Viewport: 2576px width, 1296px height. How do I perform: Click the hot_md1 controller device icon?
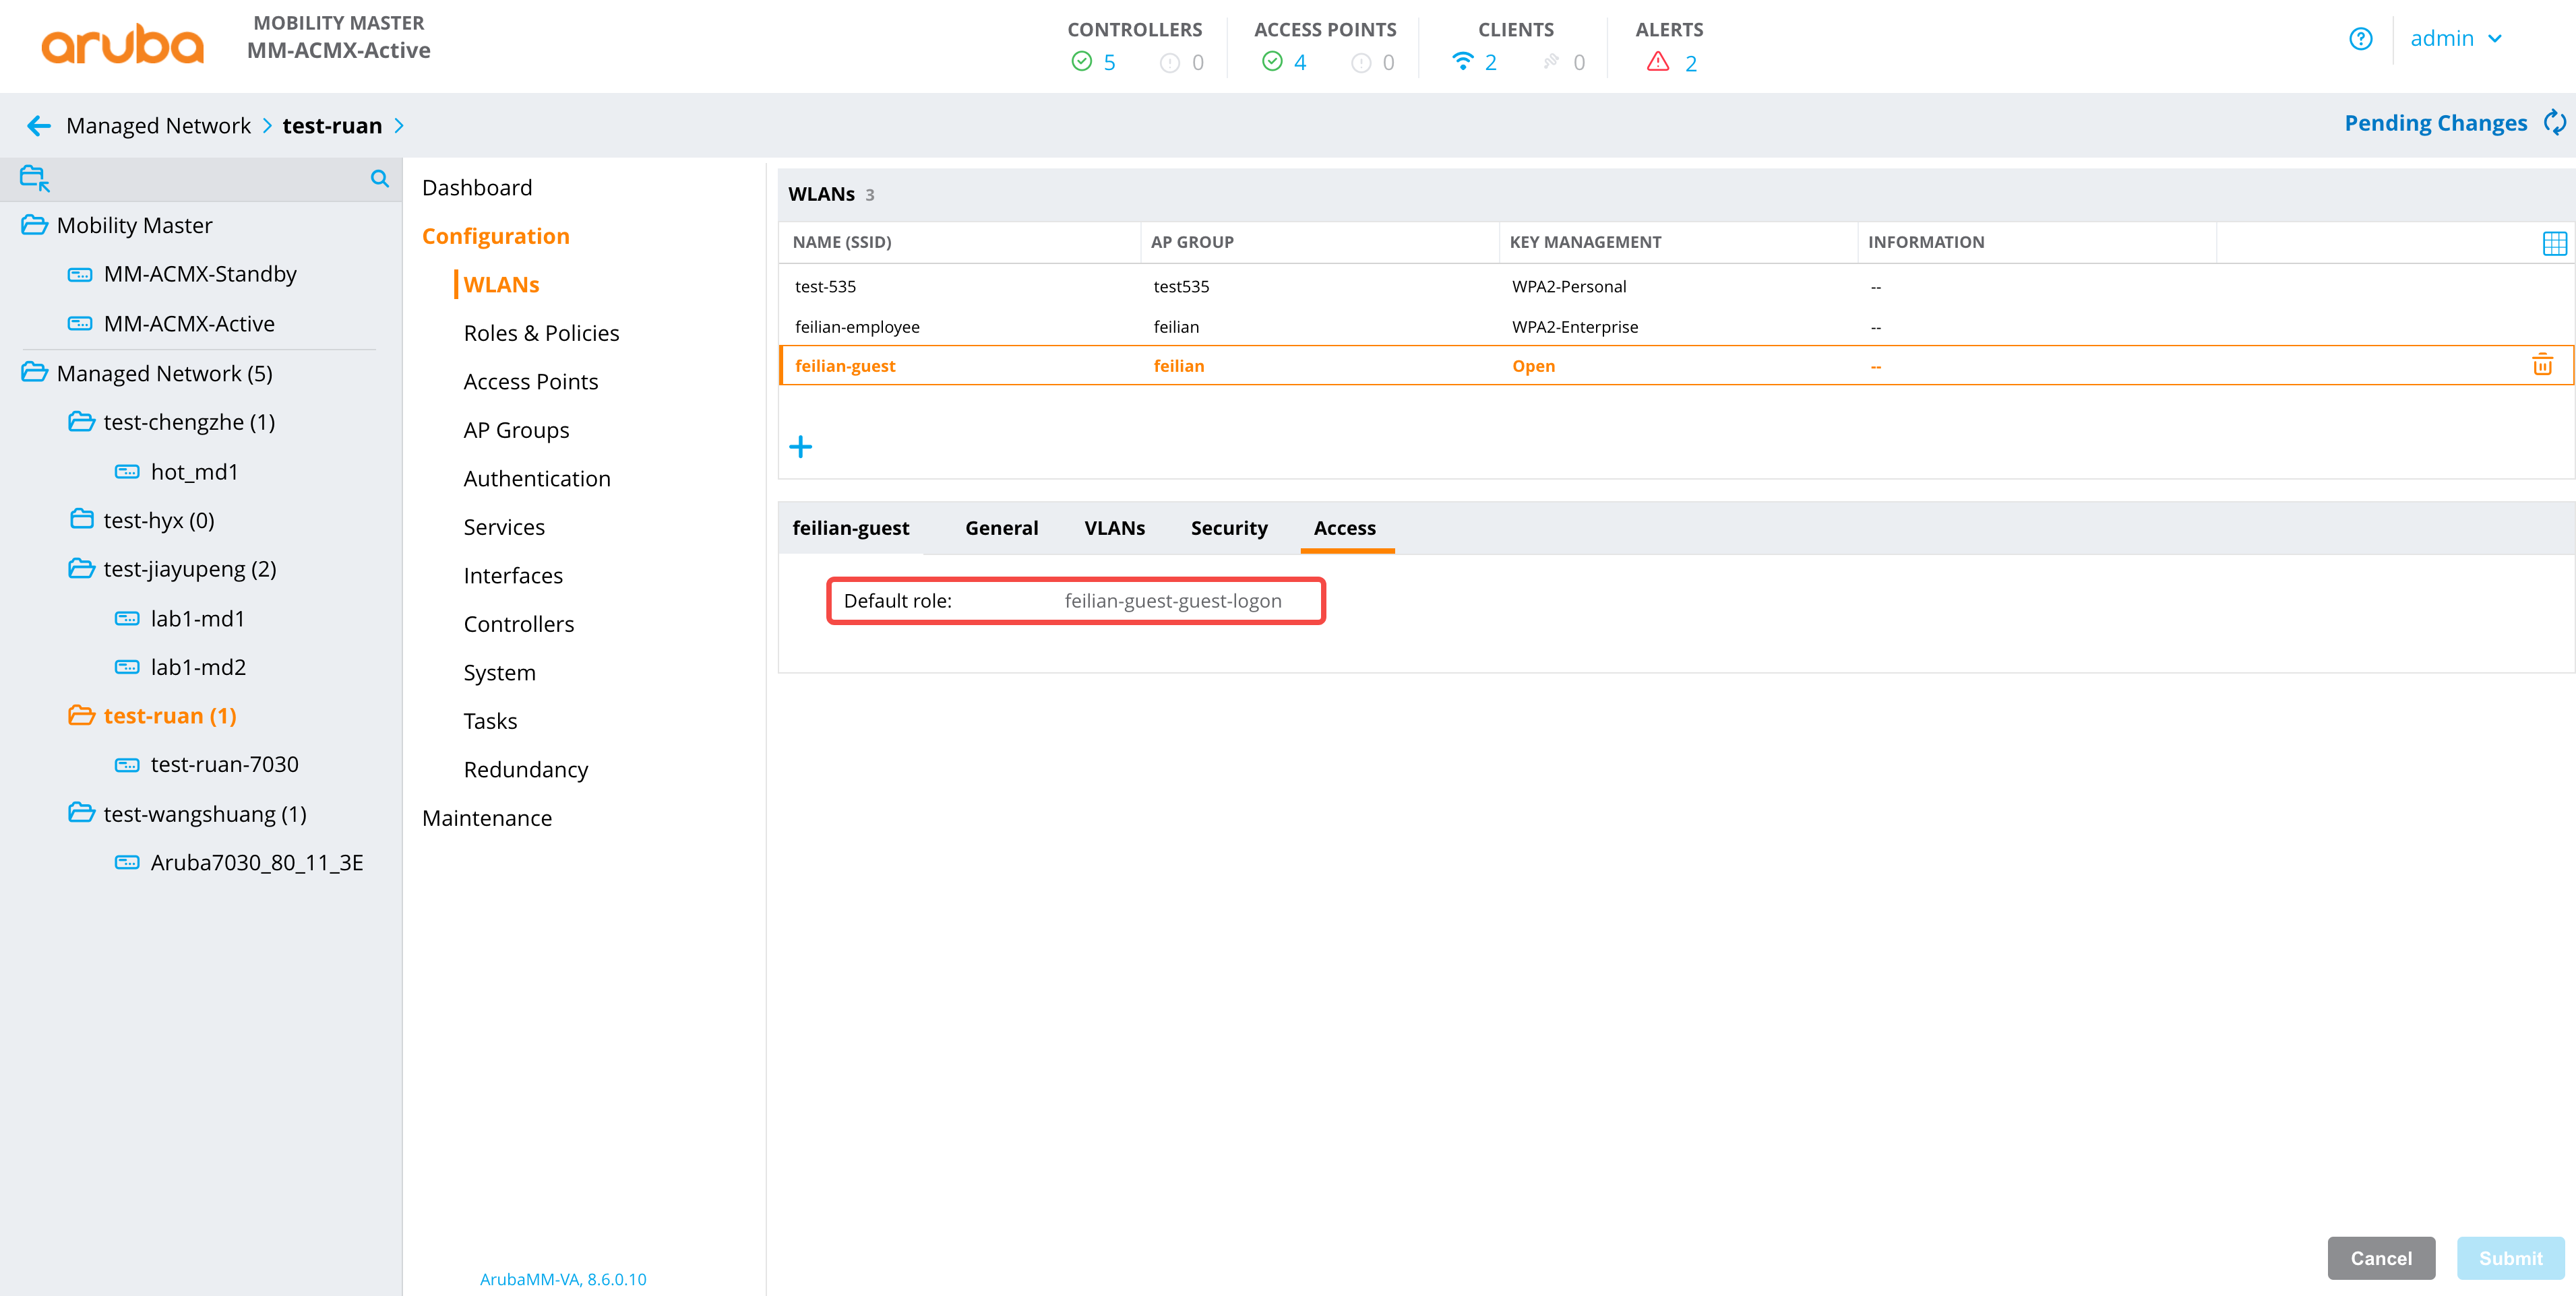[x=127, y=472]
